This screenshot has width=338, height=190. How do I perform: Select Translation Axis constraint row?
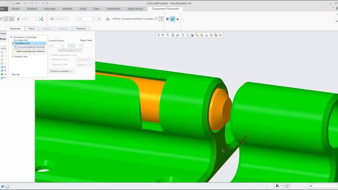tap(29, 43)
